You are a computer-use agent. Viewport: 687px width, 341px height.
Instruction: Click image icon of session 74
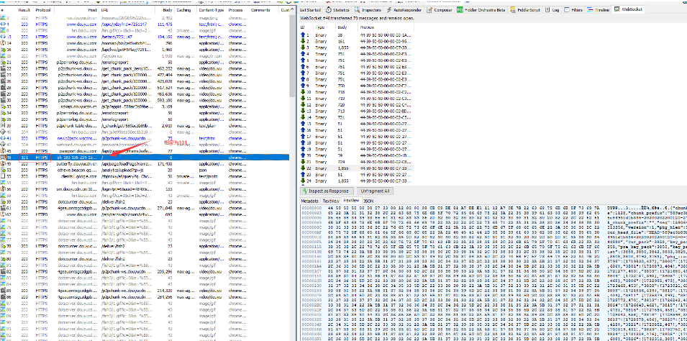4,220
